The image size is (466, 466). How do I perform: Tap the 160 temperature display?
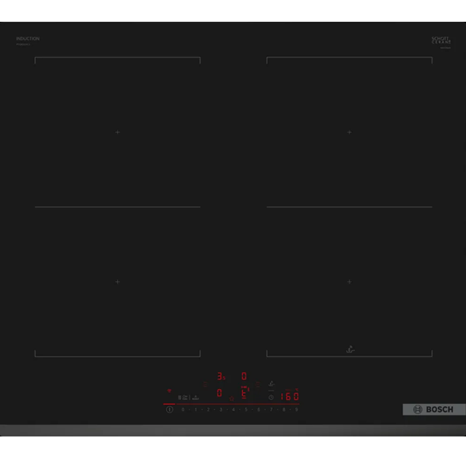click(x=289, y=395)
